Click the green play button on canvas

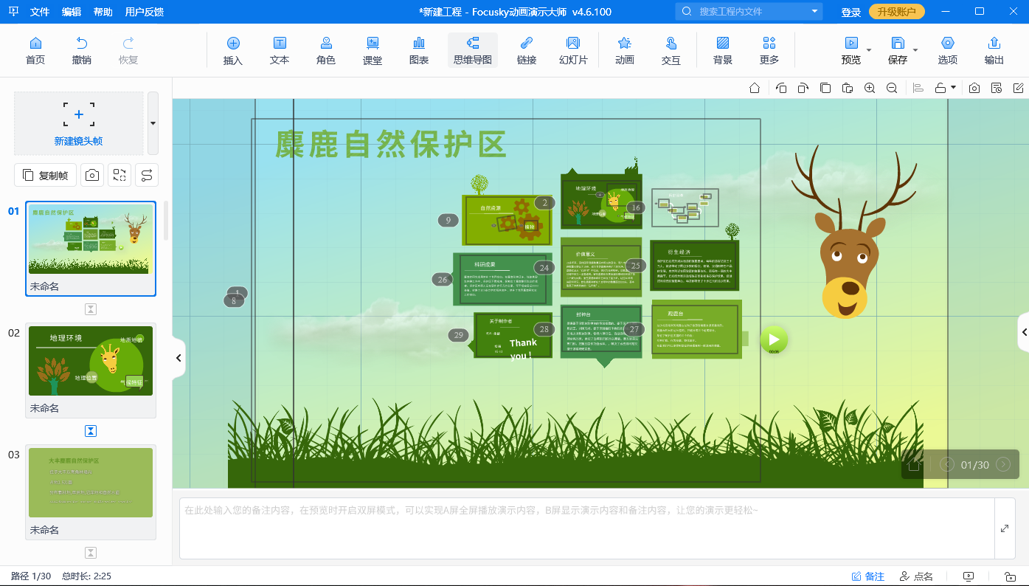click(x=774, y=339)
